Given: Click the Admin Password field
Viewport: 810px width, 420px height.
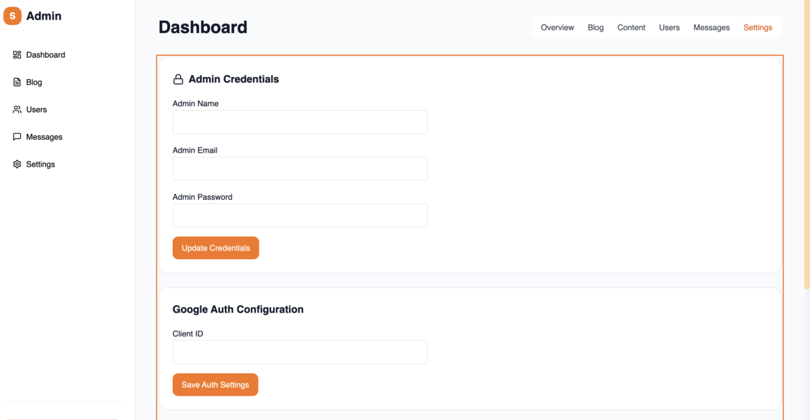Looking at the screenshot, I should (x=300, y=215).
